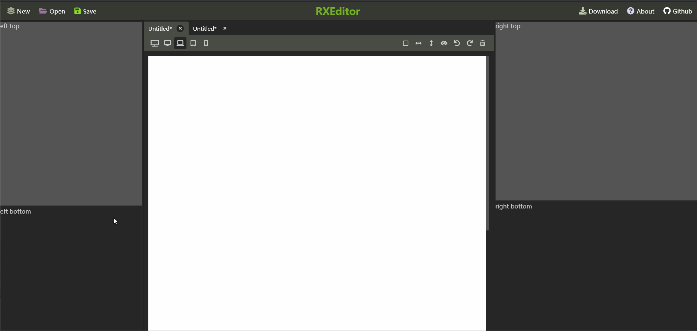Toggle the square outline icon in toolbar

point(405,43)
